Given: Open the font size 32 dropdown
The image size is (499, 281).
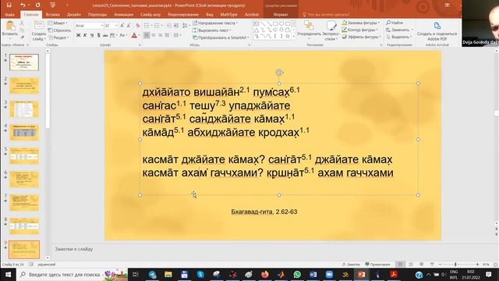Looking at the screenshot, I should point(116,26).
